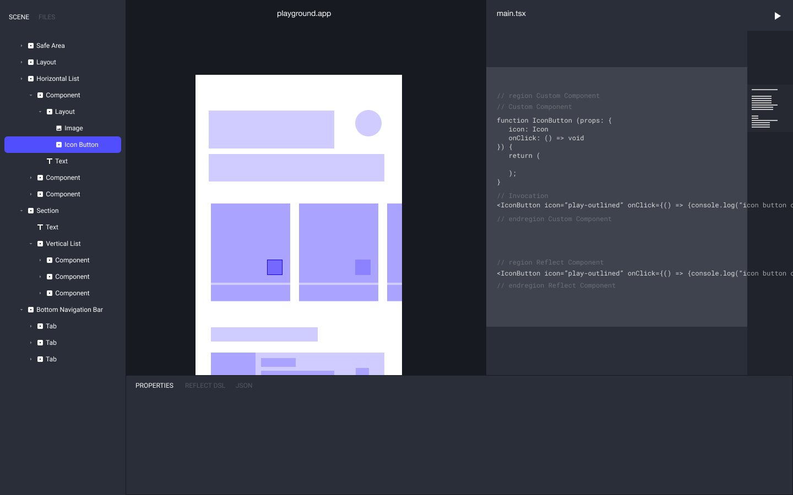The image size is (793, 495).
Task: Switch to the FILES tab
Action: 47,17
